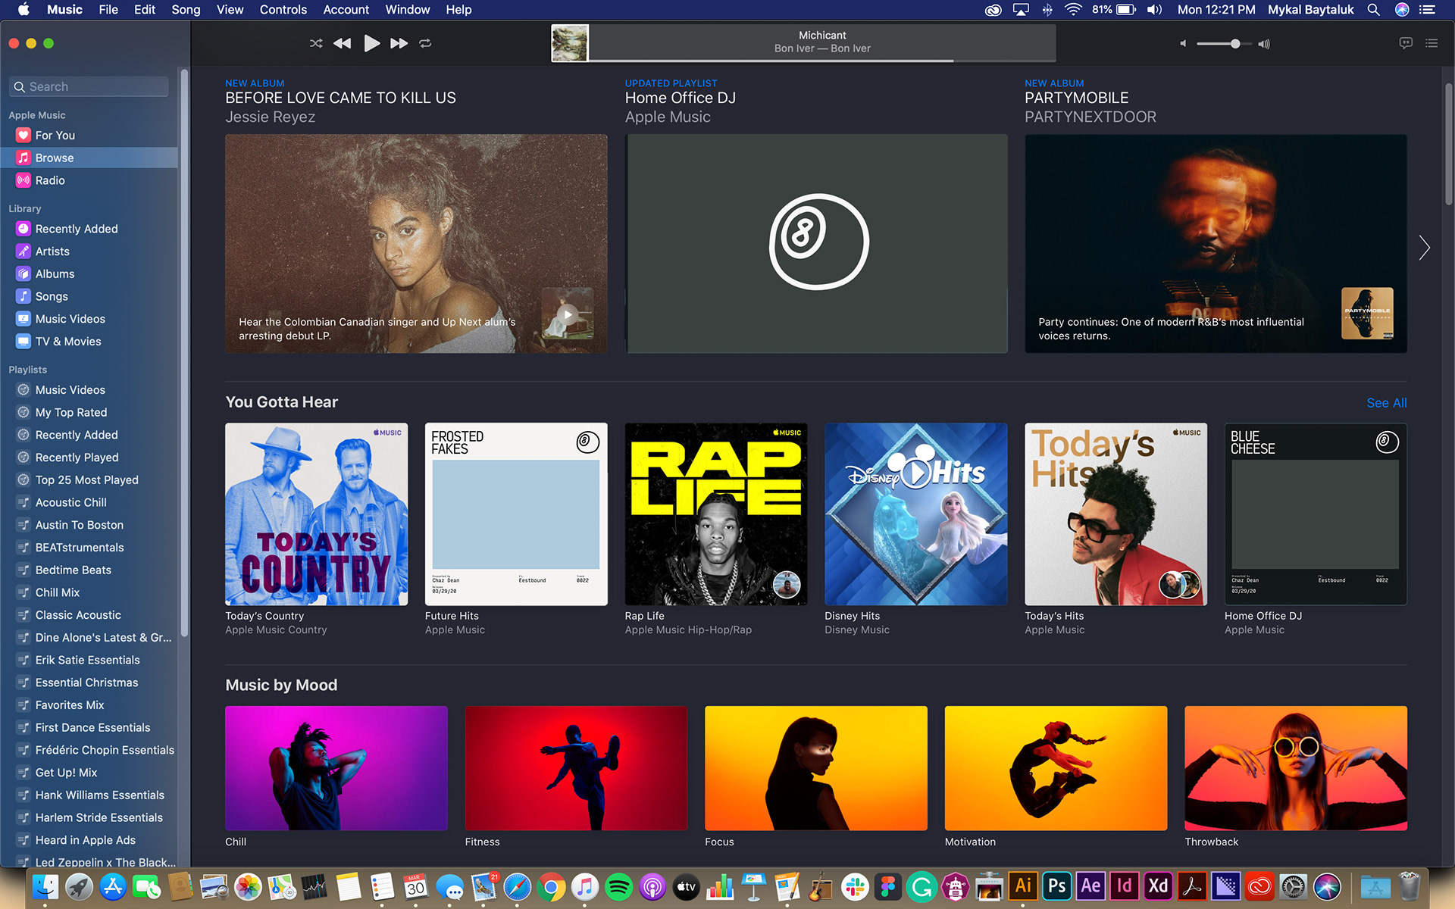Open the lyrics panel
Image resolution: width=1455 pixels, height=909 pixels.
[1406, 43]
